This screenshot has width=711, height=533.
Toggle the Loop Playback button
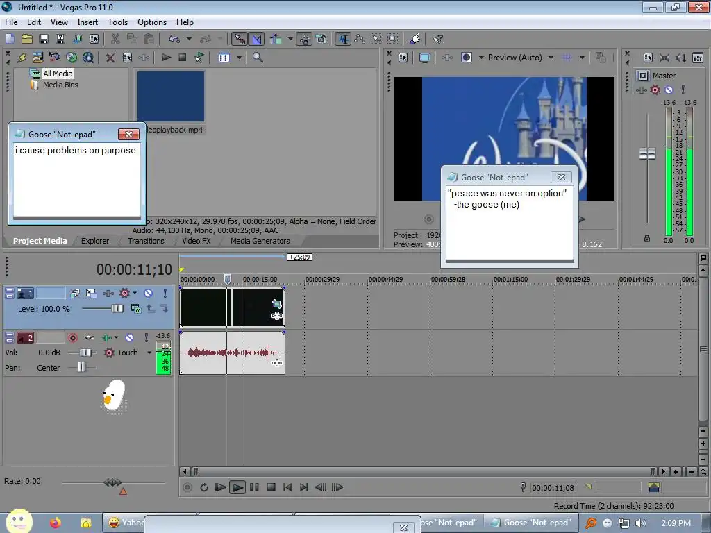(x=204, y=487)
